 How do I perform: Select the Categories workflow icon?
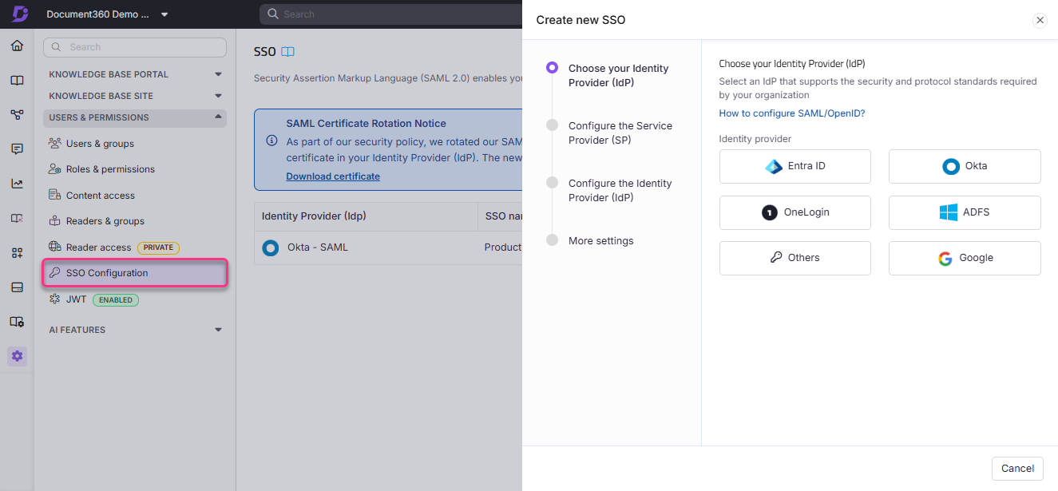click(x=17, y=114)
